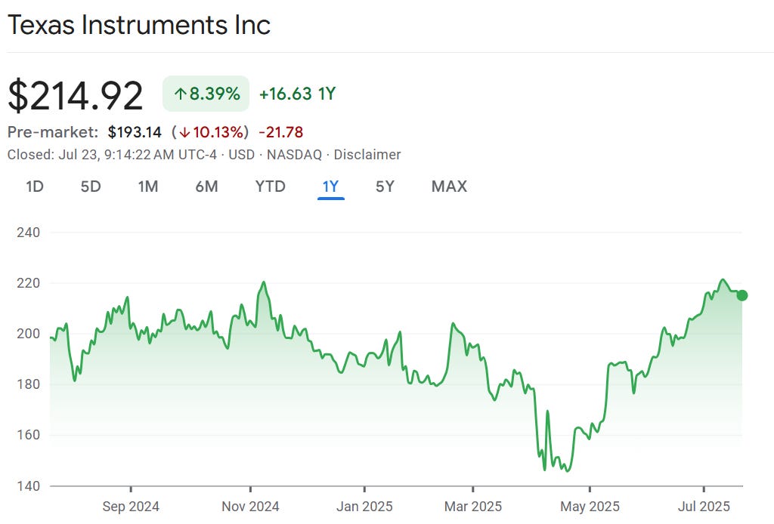
Task: Click the 160 y-axis label
Action: coord(28,435)
